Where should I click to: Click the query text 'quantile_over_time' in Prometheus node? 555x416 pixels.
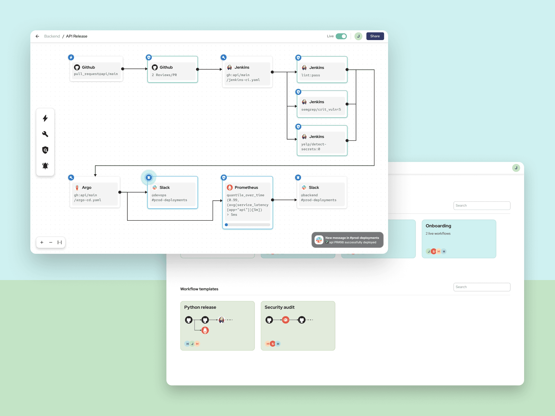246,195
